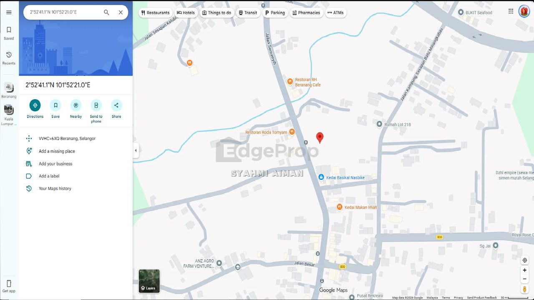
Task: Select Restoran Roda Tomyam marker
Action: [292, 132]
